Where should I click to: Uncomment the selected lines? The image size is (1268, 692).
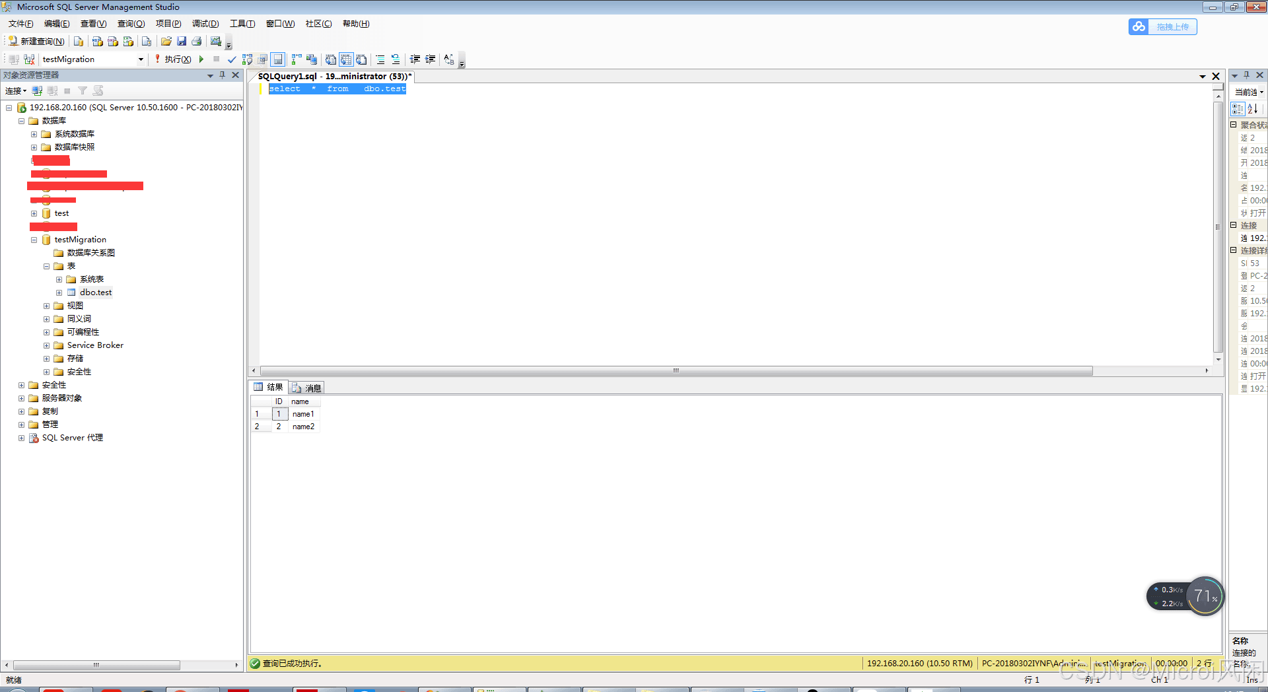tap(396, 59)
